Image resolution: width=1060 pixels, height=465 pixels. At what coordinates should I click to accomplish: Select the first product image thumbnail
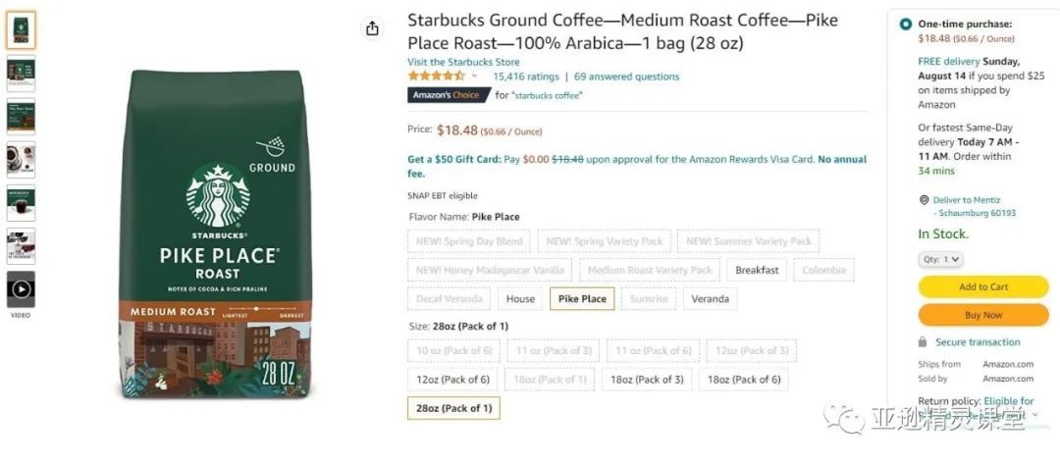pos(21,30)
